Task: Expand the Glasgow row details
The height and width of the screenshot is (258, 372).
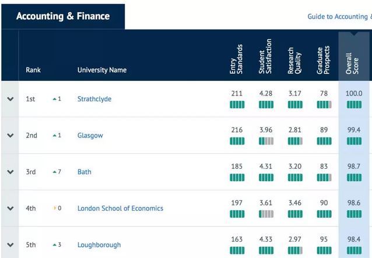Action: click(10, 136)
